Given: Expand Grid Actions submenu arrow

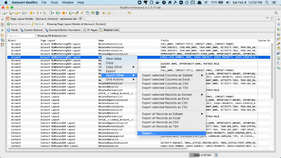Looking at the screenshot, I should coord(133,80).
